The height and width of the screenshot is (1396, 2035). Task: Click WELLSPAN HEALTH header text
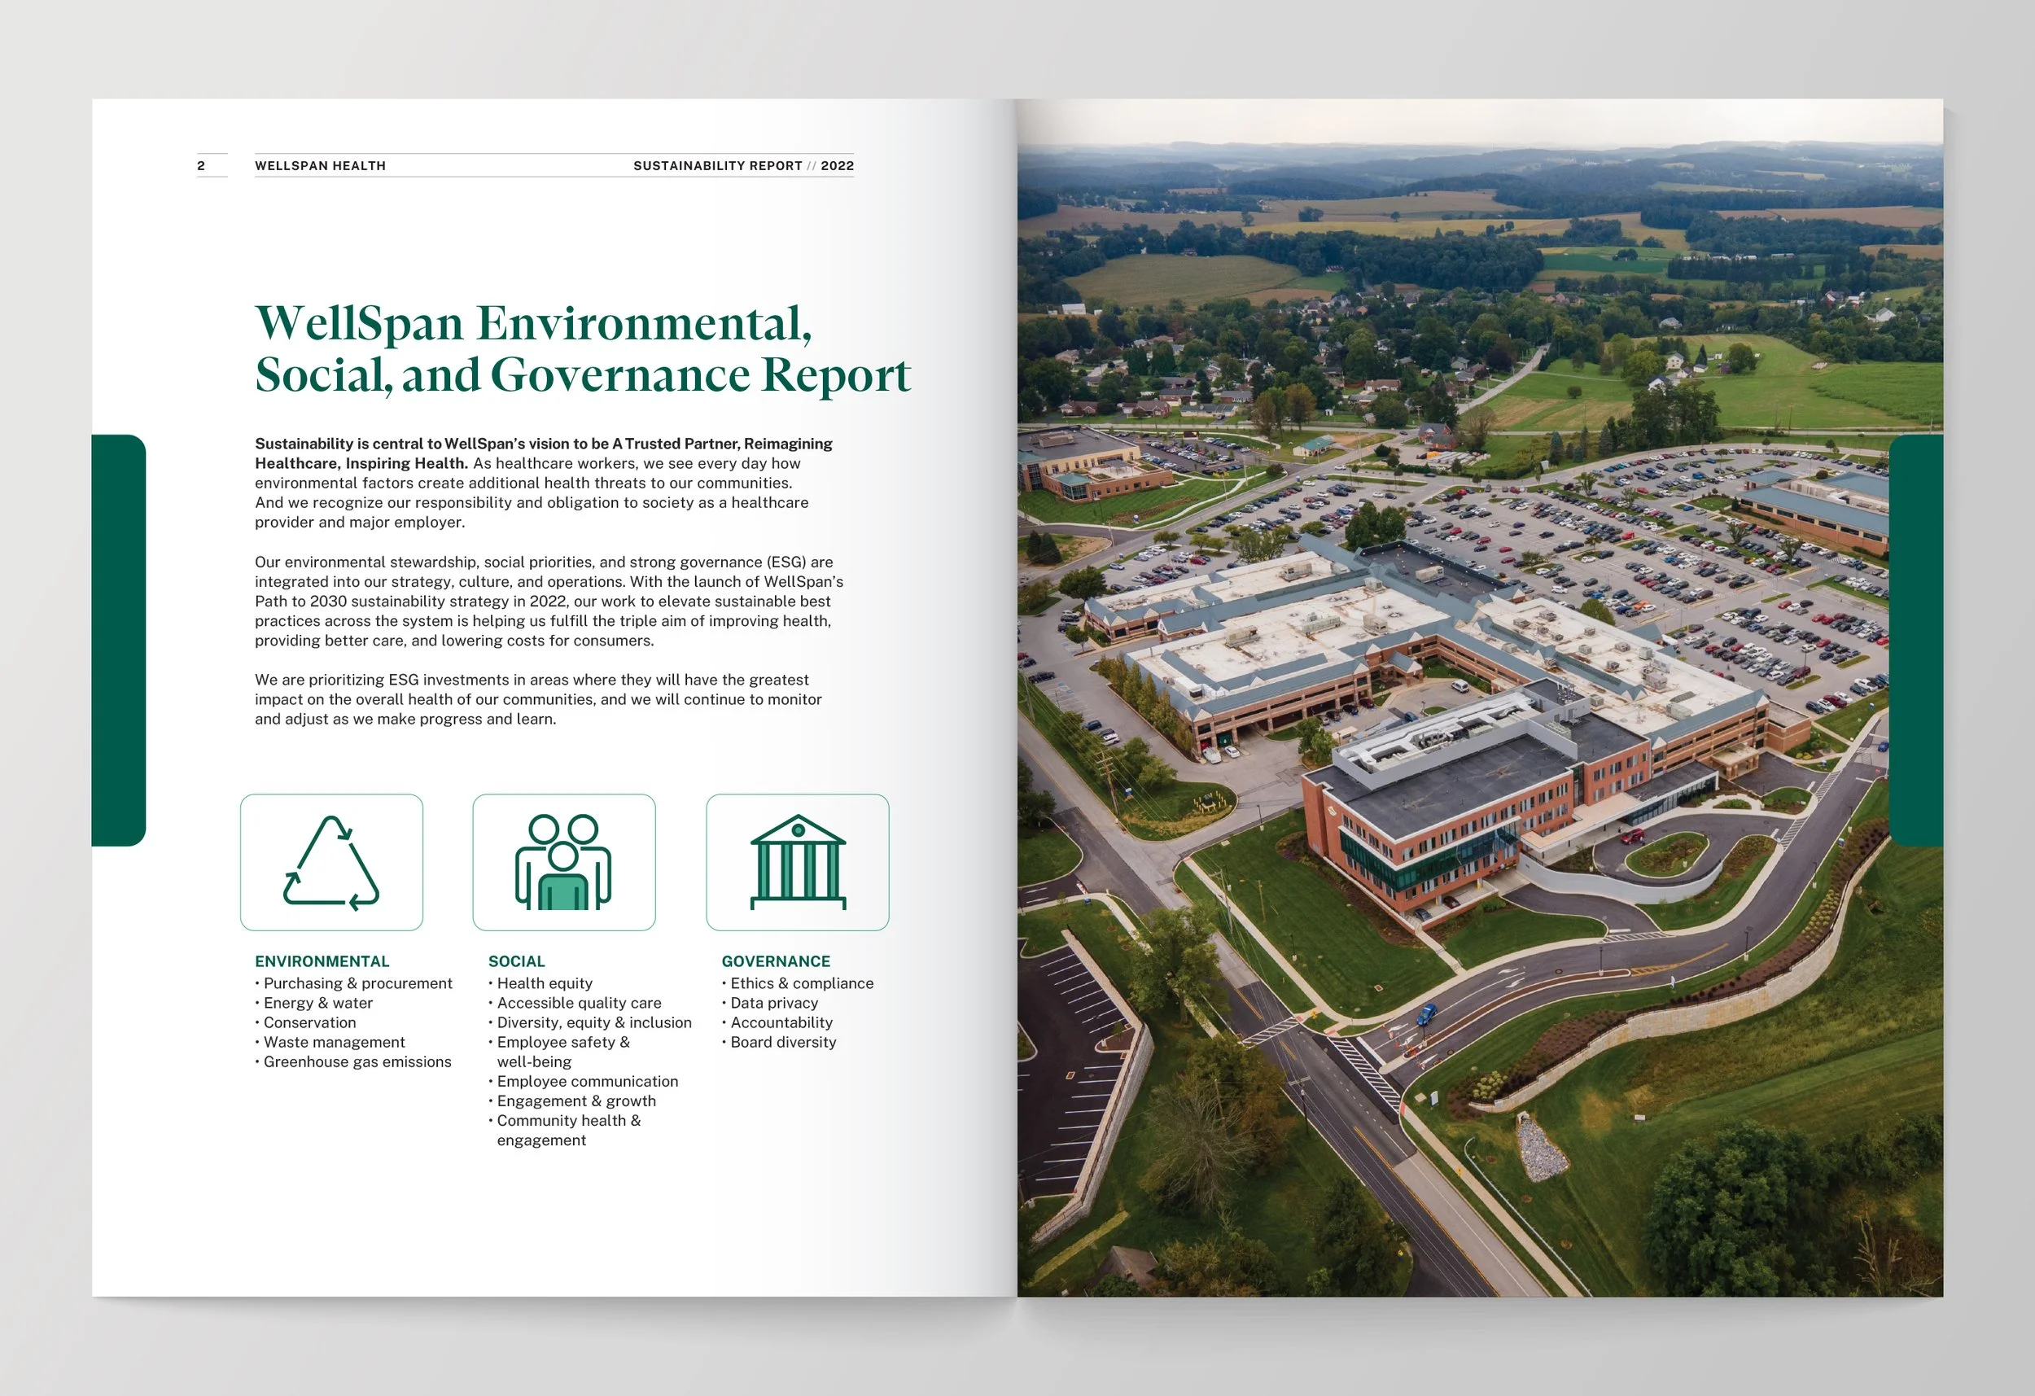click(x=320, y=165)
